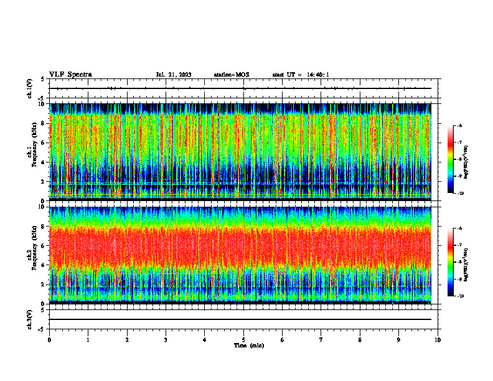Click the log(PSD) label beside ch.2 colorbar

point(466,264)
